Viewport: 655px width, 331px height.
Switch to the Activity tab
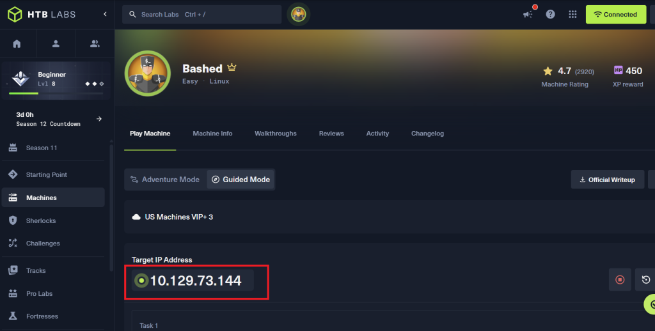(377, 134)
